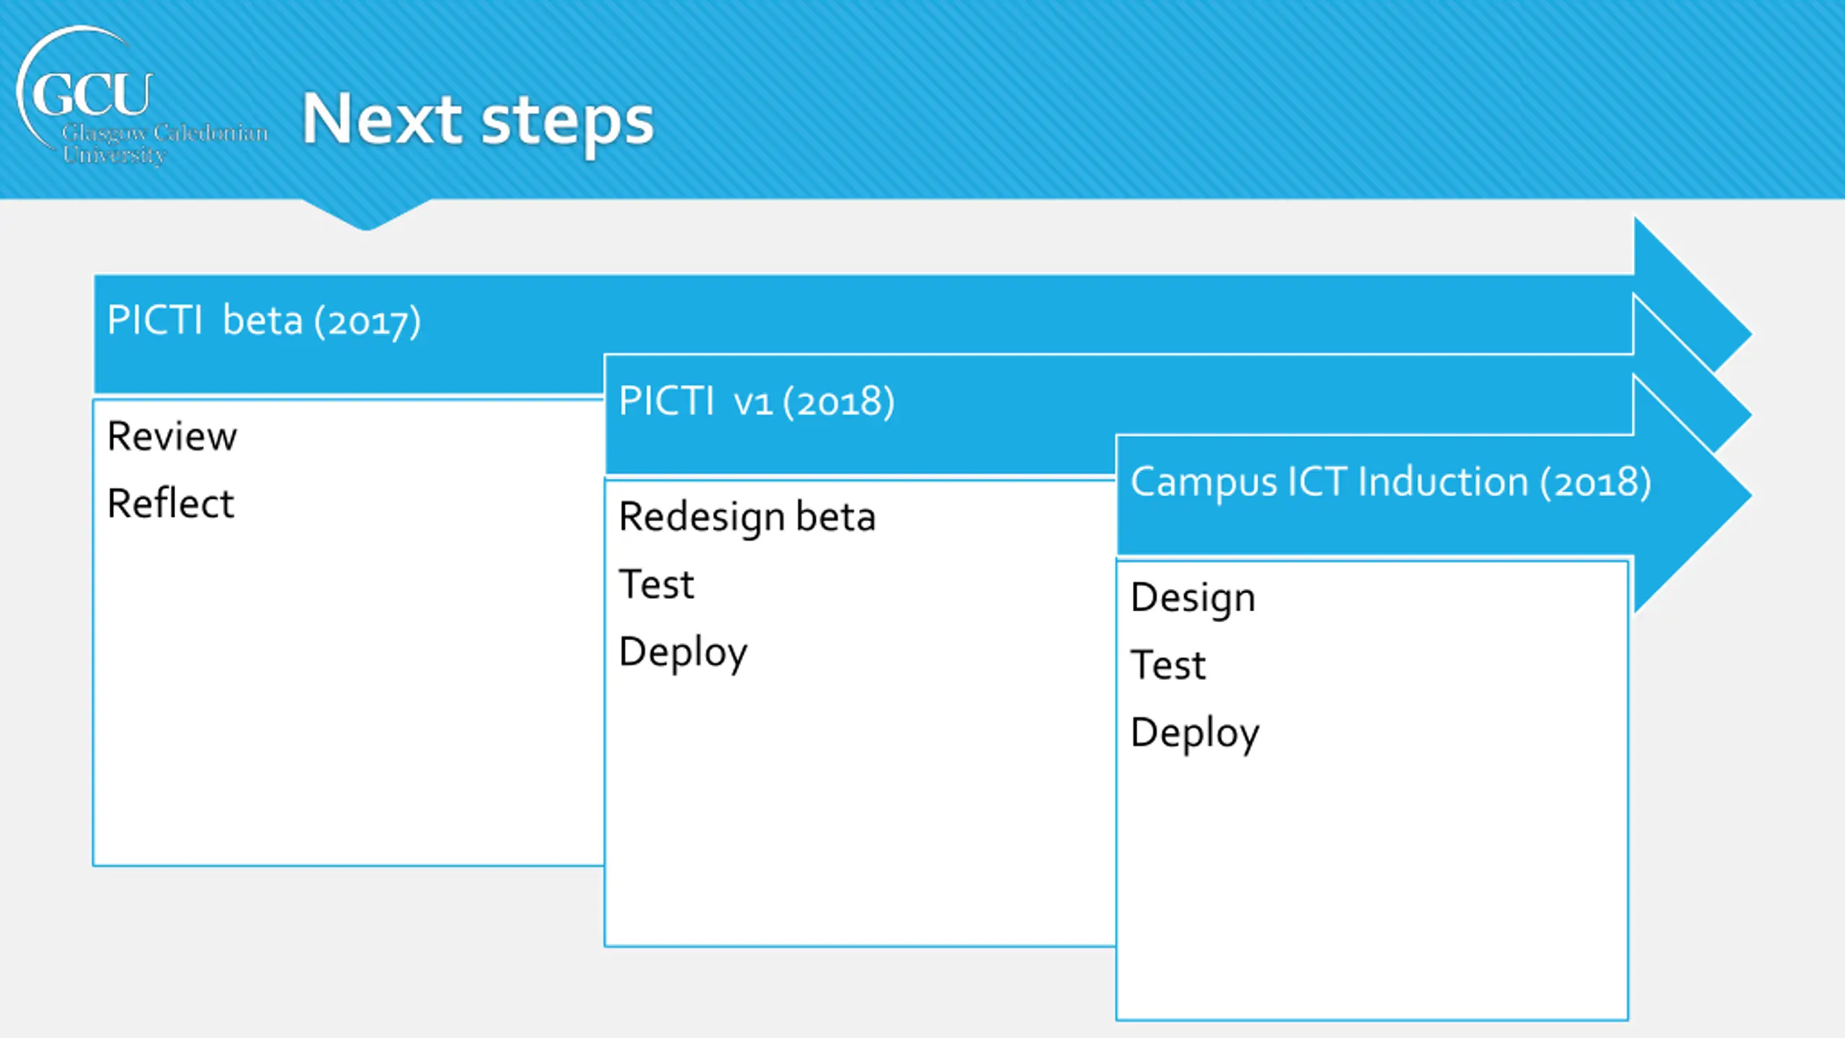The height and width of the screenshot is (1038, 1845).
Task: Select 'Campus ICT Induction (2018)' arrow header
Action: [1390, 482]
